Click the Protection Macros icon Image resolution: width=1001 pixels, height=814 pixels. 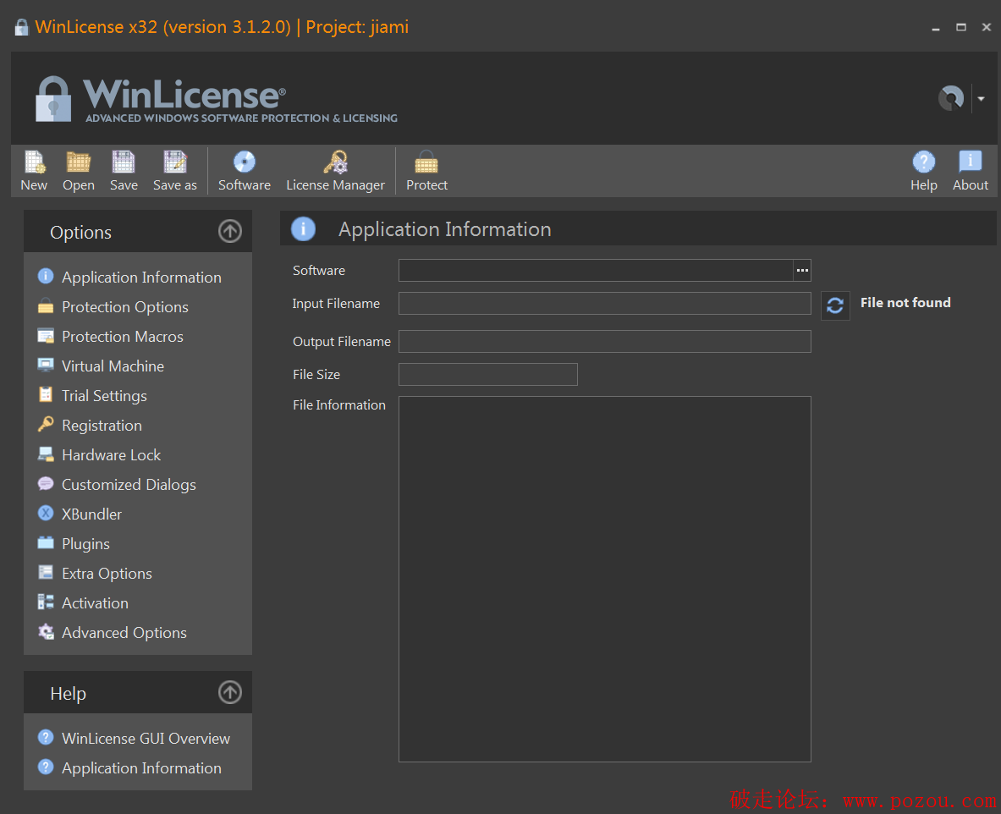pyautogui.click(x=46, y=335)
